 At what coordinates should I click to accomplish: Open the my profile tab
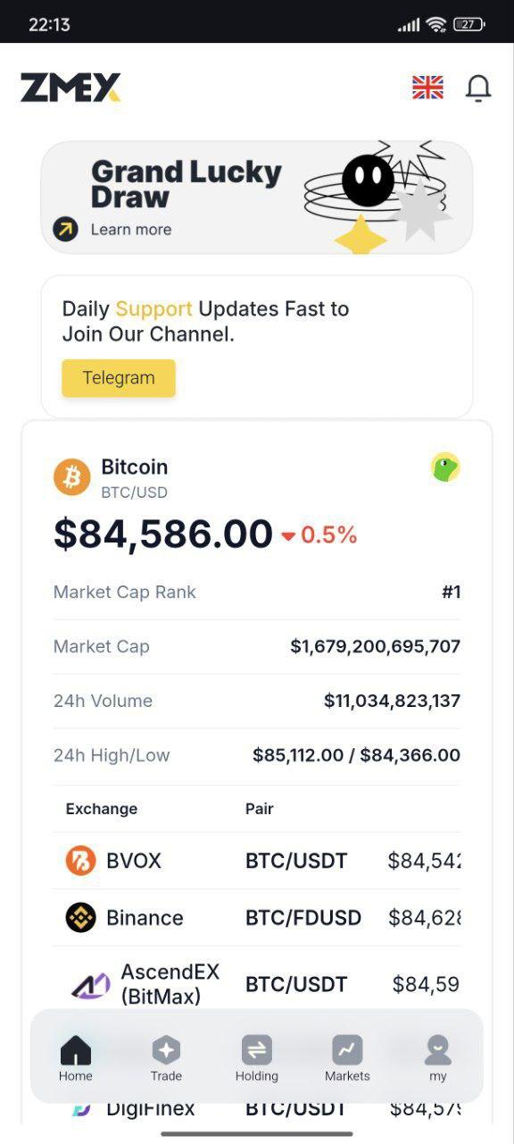pyautogui.click(x=437, y=1058)
